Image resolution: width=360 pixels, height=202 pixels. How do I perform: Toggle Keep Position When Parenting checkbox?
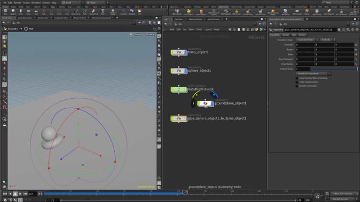pos(297,79)
